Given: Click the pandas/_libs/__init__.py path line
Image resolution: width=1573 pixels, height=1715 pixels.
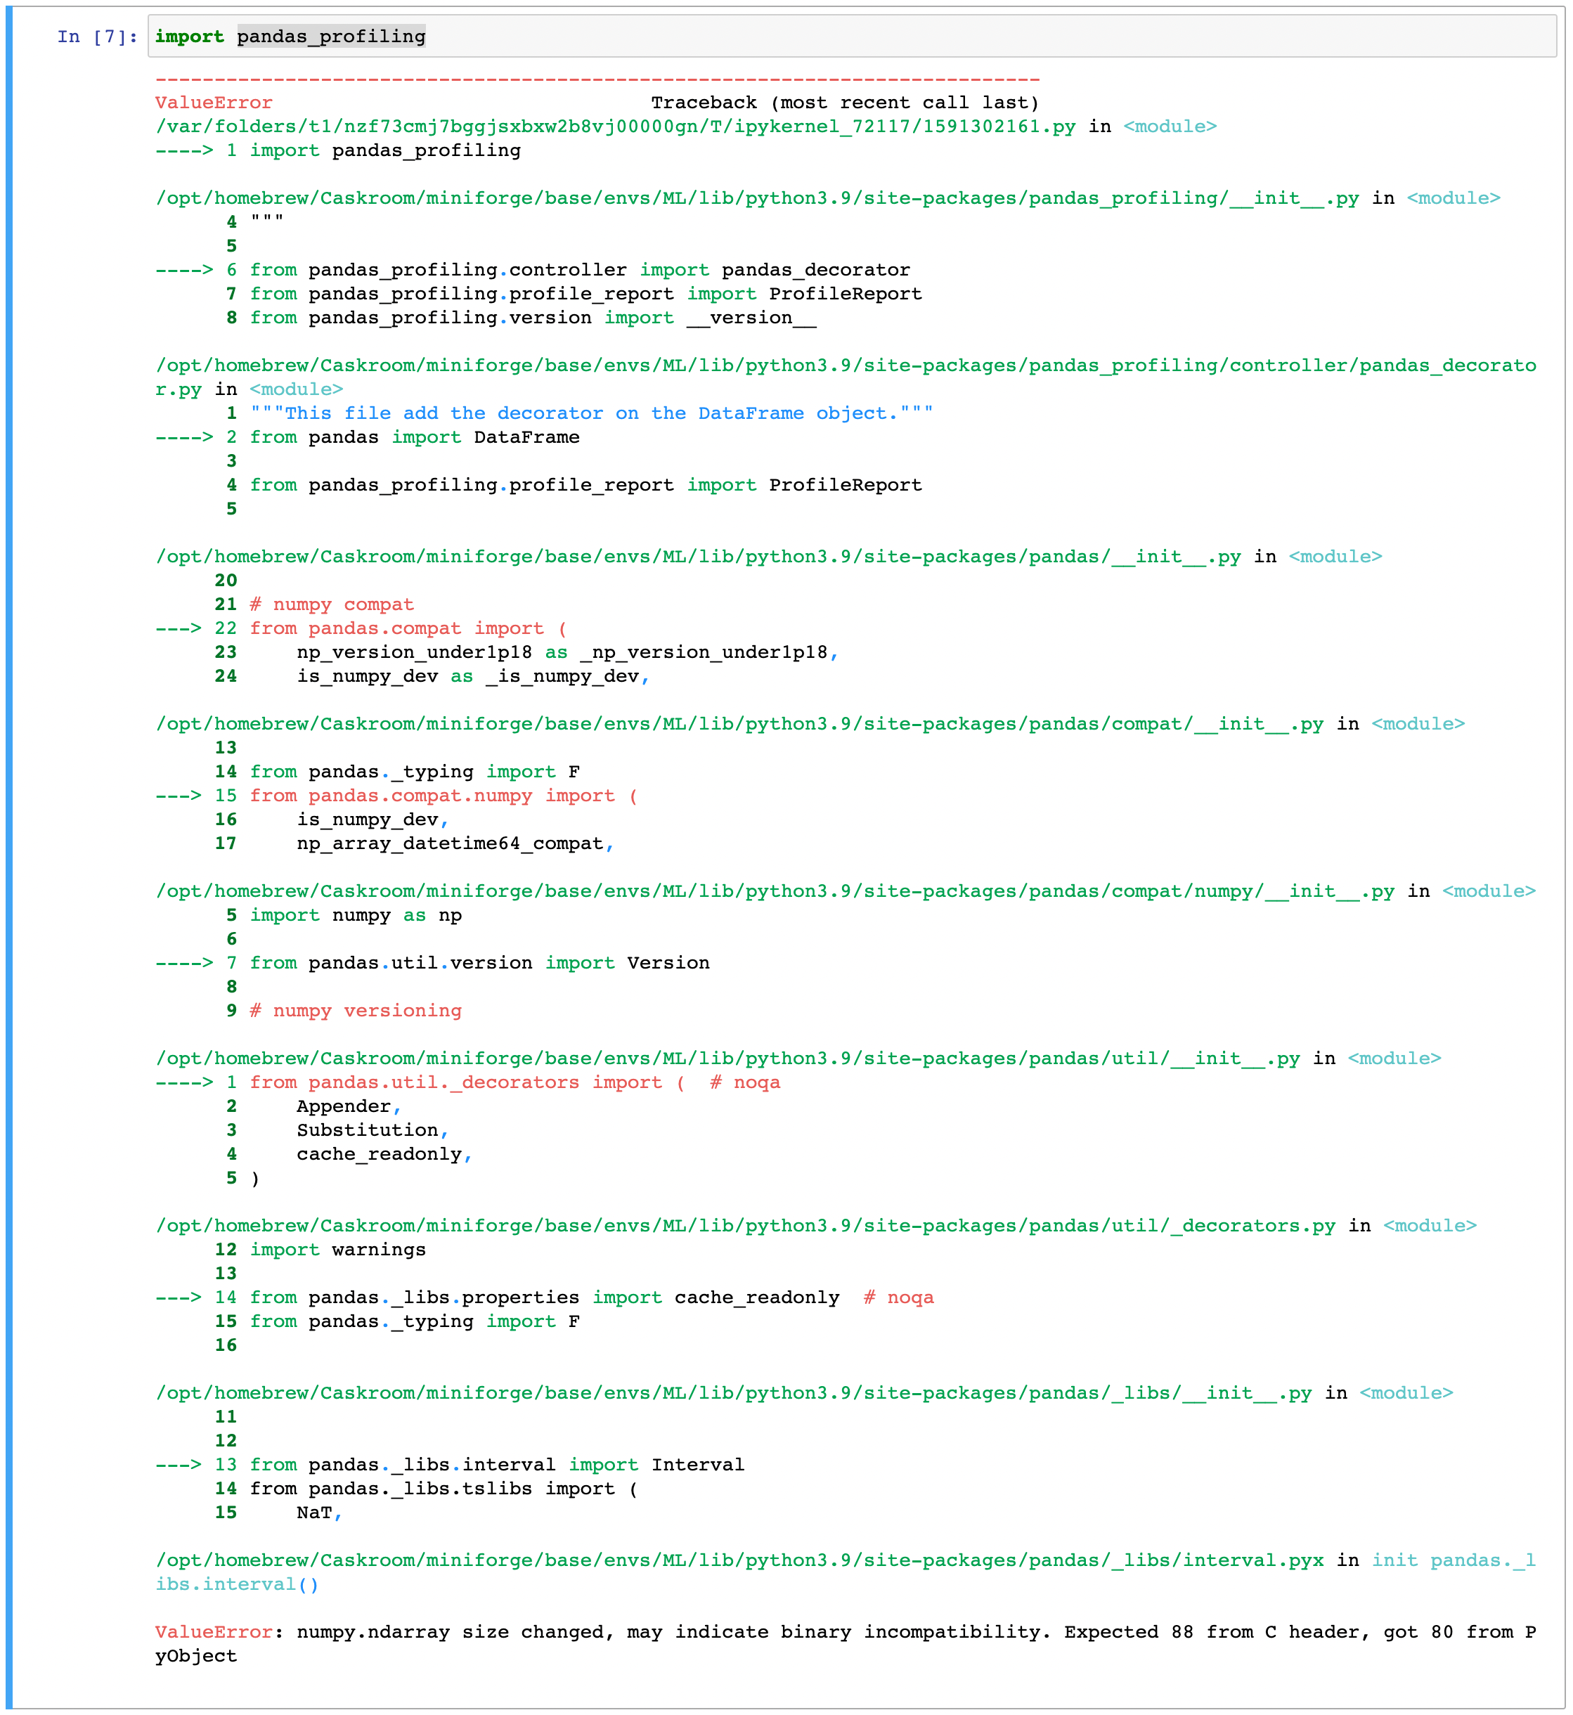Looking at the screenshot, I should [x=733, y=1393].
